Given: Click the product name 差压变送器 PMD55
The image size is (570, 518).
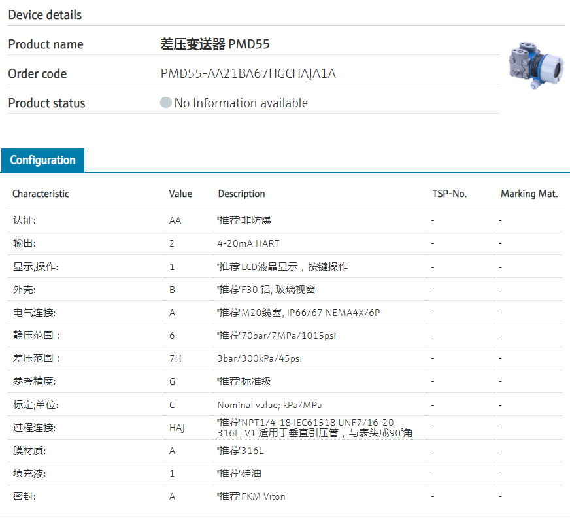Looking at the screenshot, I should [x=214, y=44].
